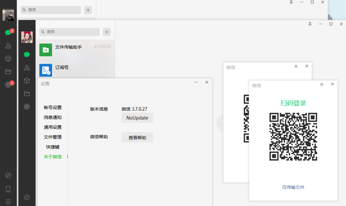Screen dimensions: 346x206
Task: Open the 文件传输助手 conversation
Action: 68,47
